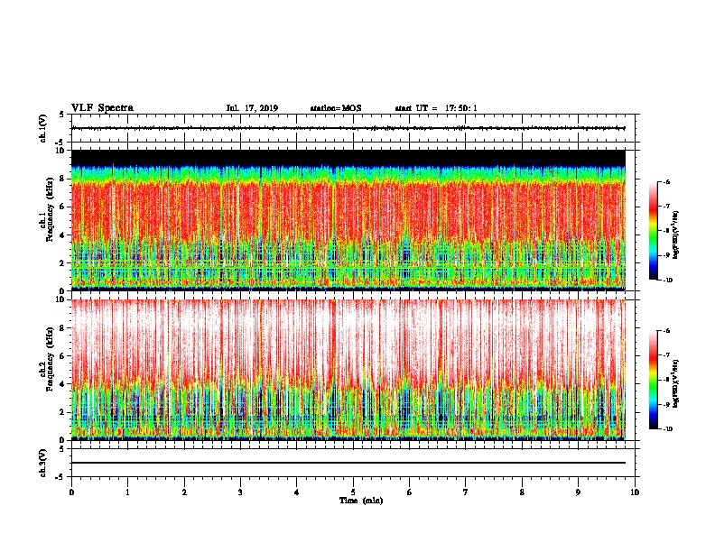Click the ch.2 color bar log(PSD) unit label
Image resolution: width=715 pixels, height=552 pixels.
[676, 383]
